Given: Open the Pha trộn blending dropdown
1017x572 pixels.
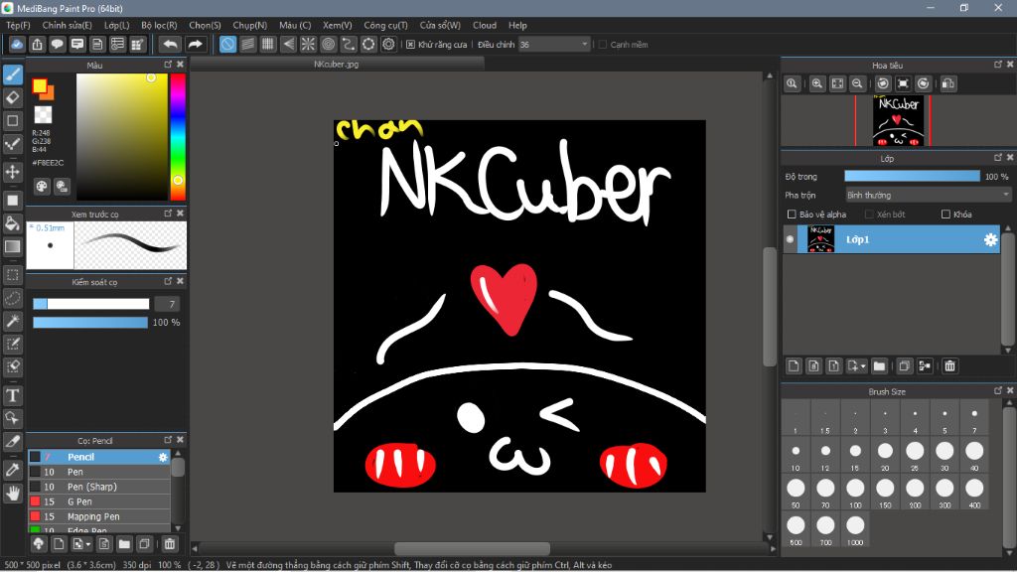Looking at the screenshot, I should click(x=929, y=196).
